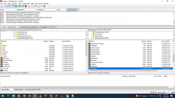Switch to iwebstechnology-hostgator.com connection tab
The image size is (175, 98).
tap(37, 27)
